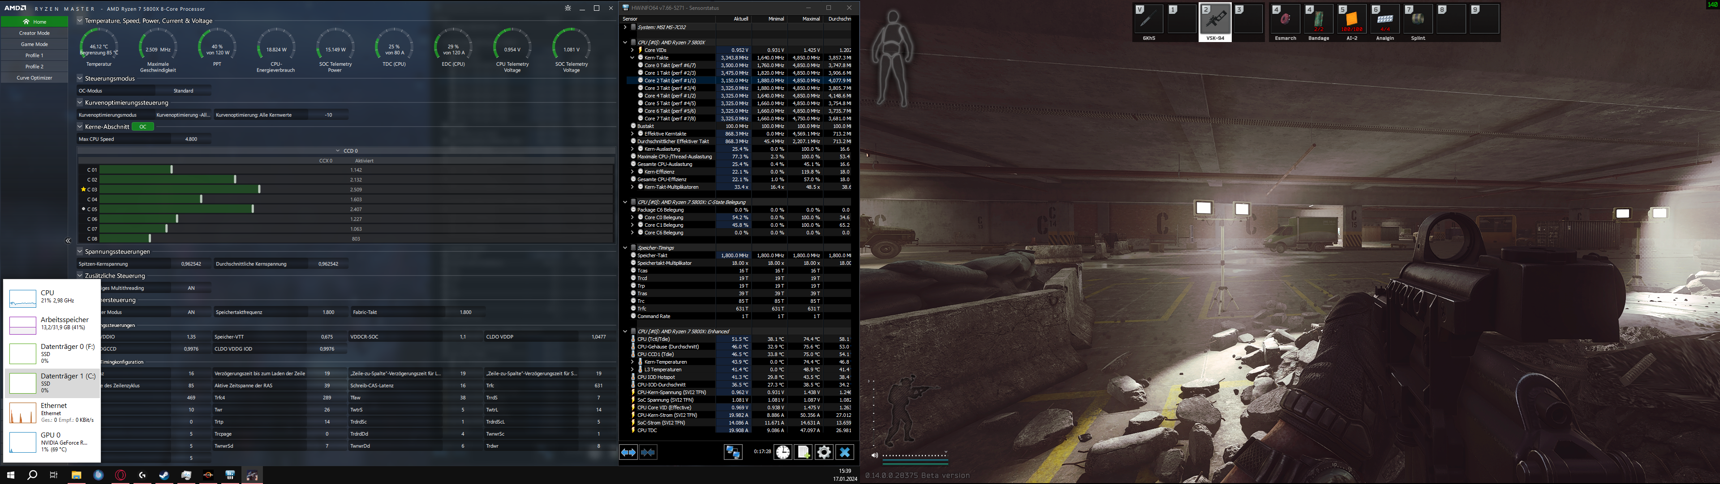This screenshot has height=484, width=1720.
Task: Open Steam from Windows taskbar
Action: [164, 476]
